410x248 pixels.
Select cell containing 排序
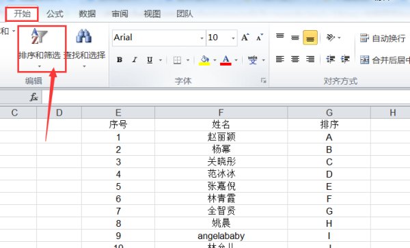pyautogui.click(x=329, y=124)
